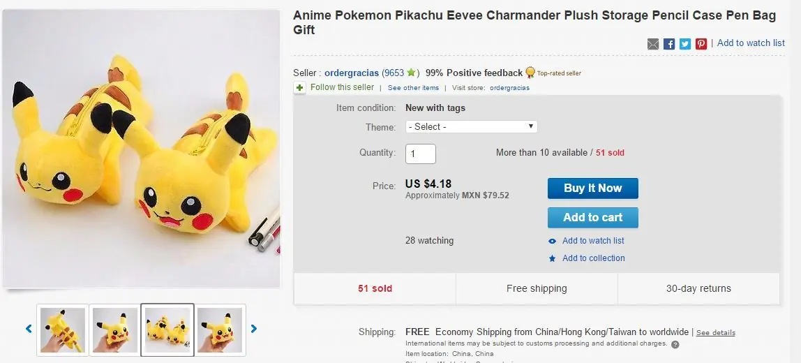Click the See other items link
The image size is (801, 363).
click(x=413, y=88)
